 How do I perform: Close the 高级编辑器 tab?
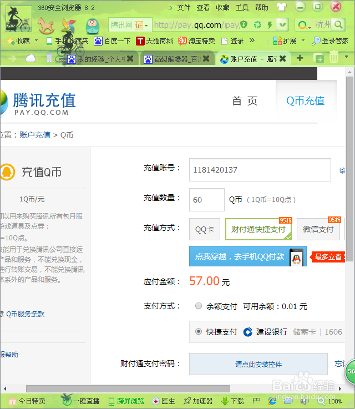[206, 59]
